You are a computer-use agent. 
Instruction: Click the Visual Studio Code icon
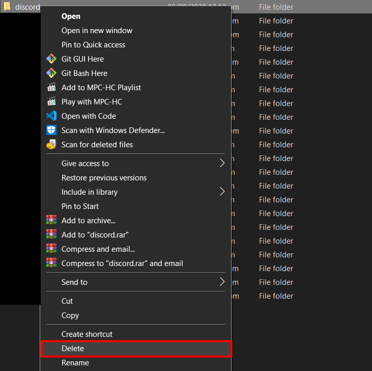click(x=51, y=116)
